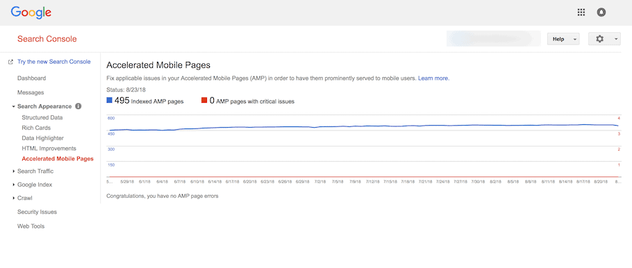Image resolution: width=632 pixels, height=268 pixels.
Task: Open HTML Improvements page
Action: (49, 149)
